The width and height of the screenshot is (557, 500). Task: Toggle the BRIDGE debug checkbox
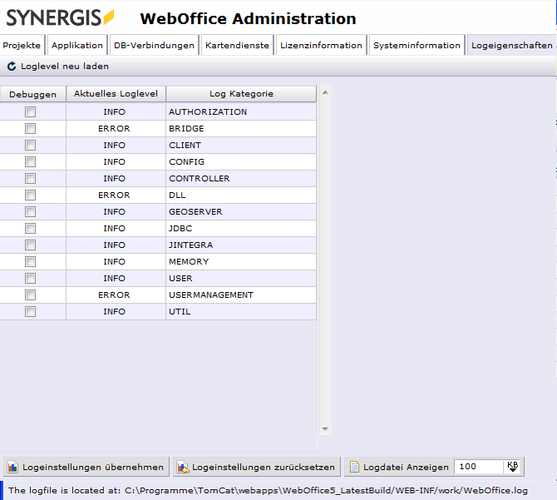click(x=31, y=128)
